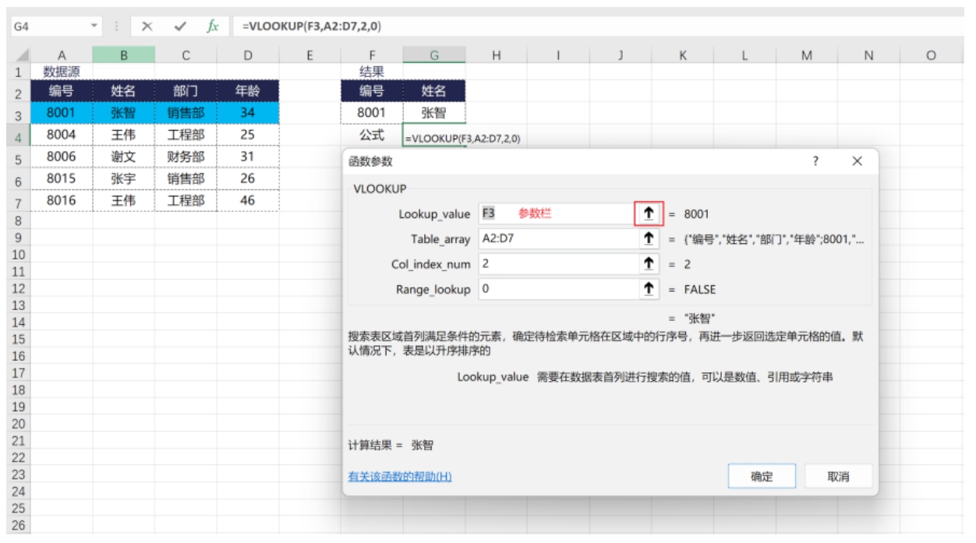Select column B header
The width and height of the screenshot is (976, 543).
pos(123,55)
